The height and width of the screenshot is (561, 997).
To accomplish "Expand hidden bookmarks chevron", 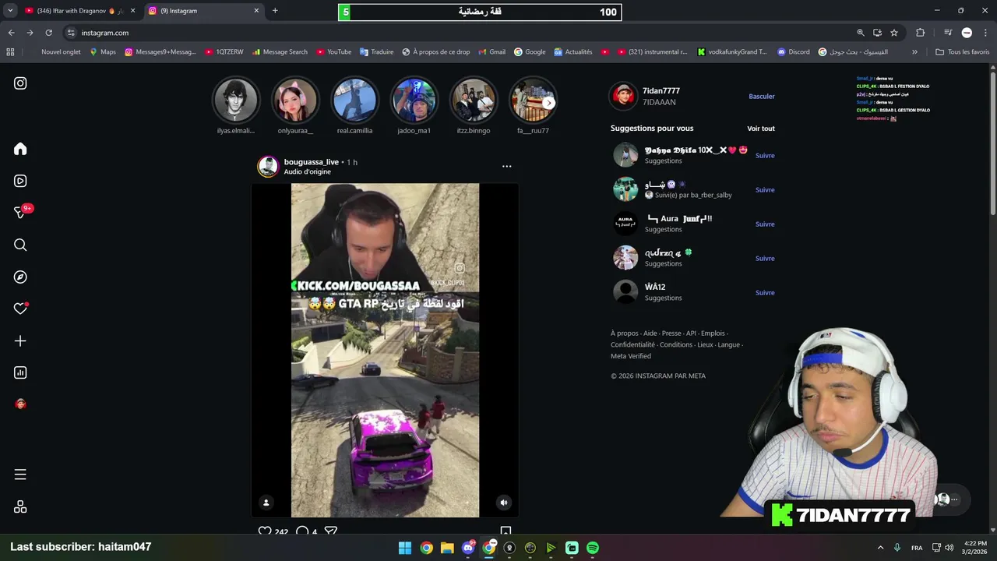I will coord(914,52).
